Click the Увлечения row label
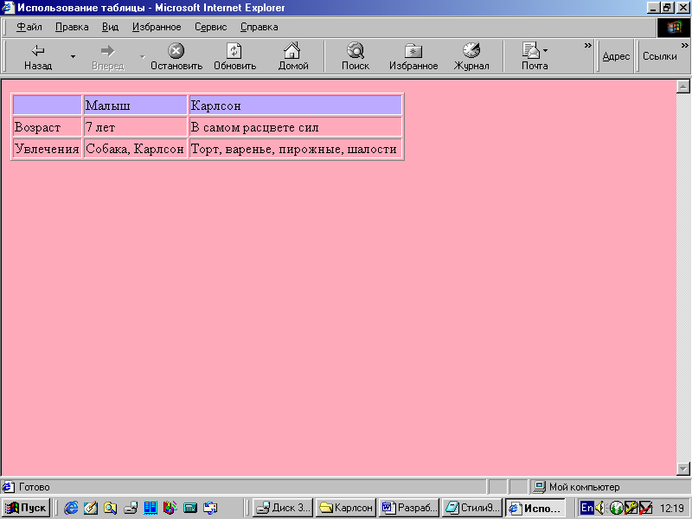Image resolution: width=692 pixels, height=519 pixels. [x=48, y=149]
